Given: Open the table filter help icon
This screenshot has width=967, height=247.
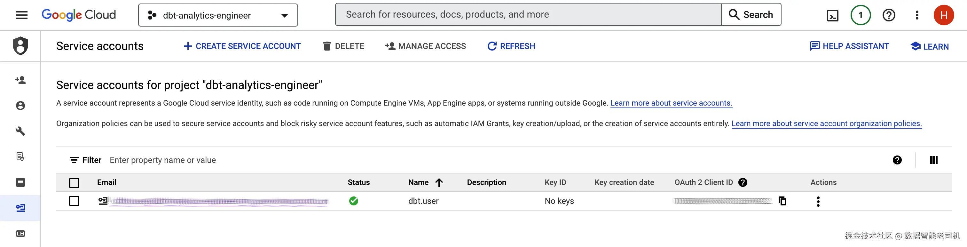Looking at the screenshot, I should 897,160.
